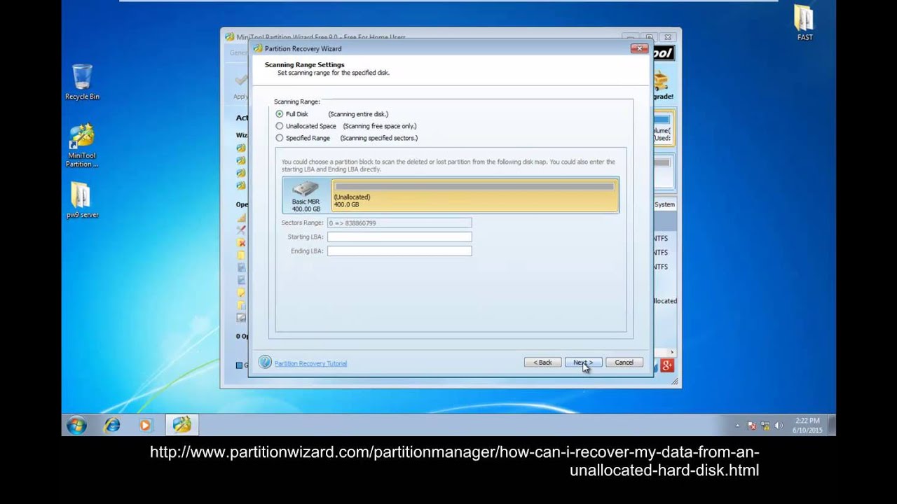Screen dimensions: 897x504
Task: Open Windows Media Player from taskbar
Action: pyautogui.click(x=146, y=425)
